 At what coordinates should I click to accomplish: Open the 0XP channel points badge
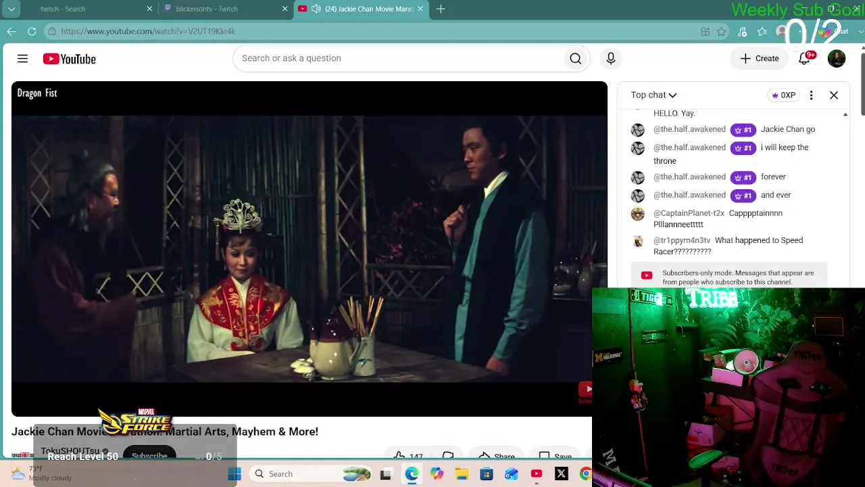pos(784,95)
